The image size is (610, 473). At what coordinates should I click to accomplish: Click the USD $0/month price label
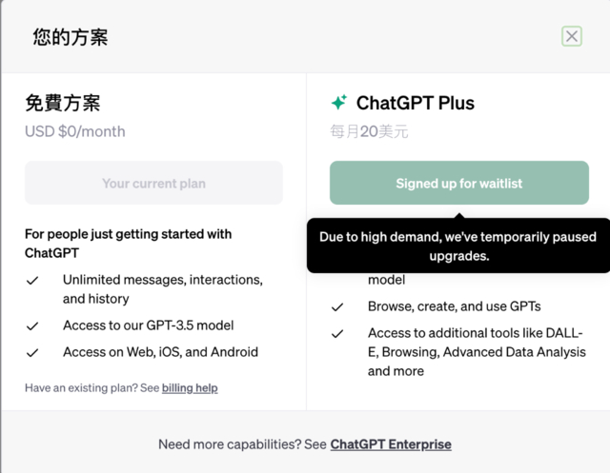point(75,131)
